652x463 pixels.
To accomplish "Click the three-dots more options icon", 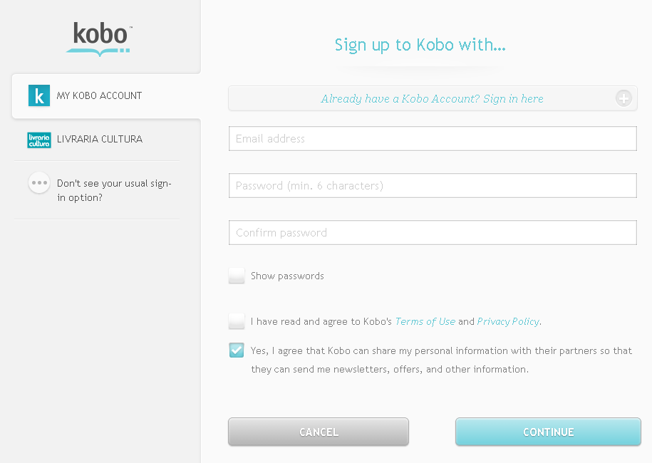I will coord(39,183).
